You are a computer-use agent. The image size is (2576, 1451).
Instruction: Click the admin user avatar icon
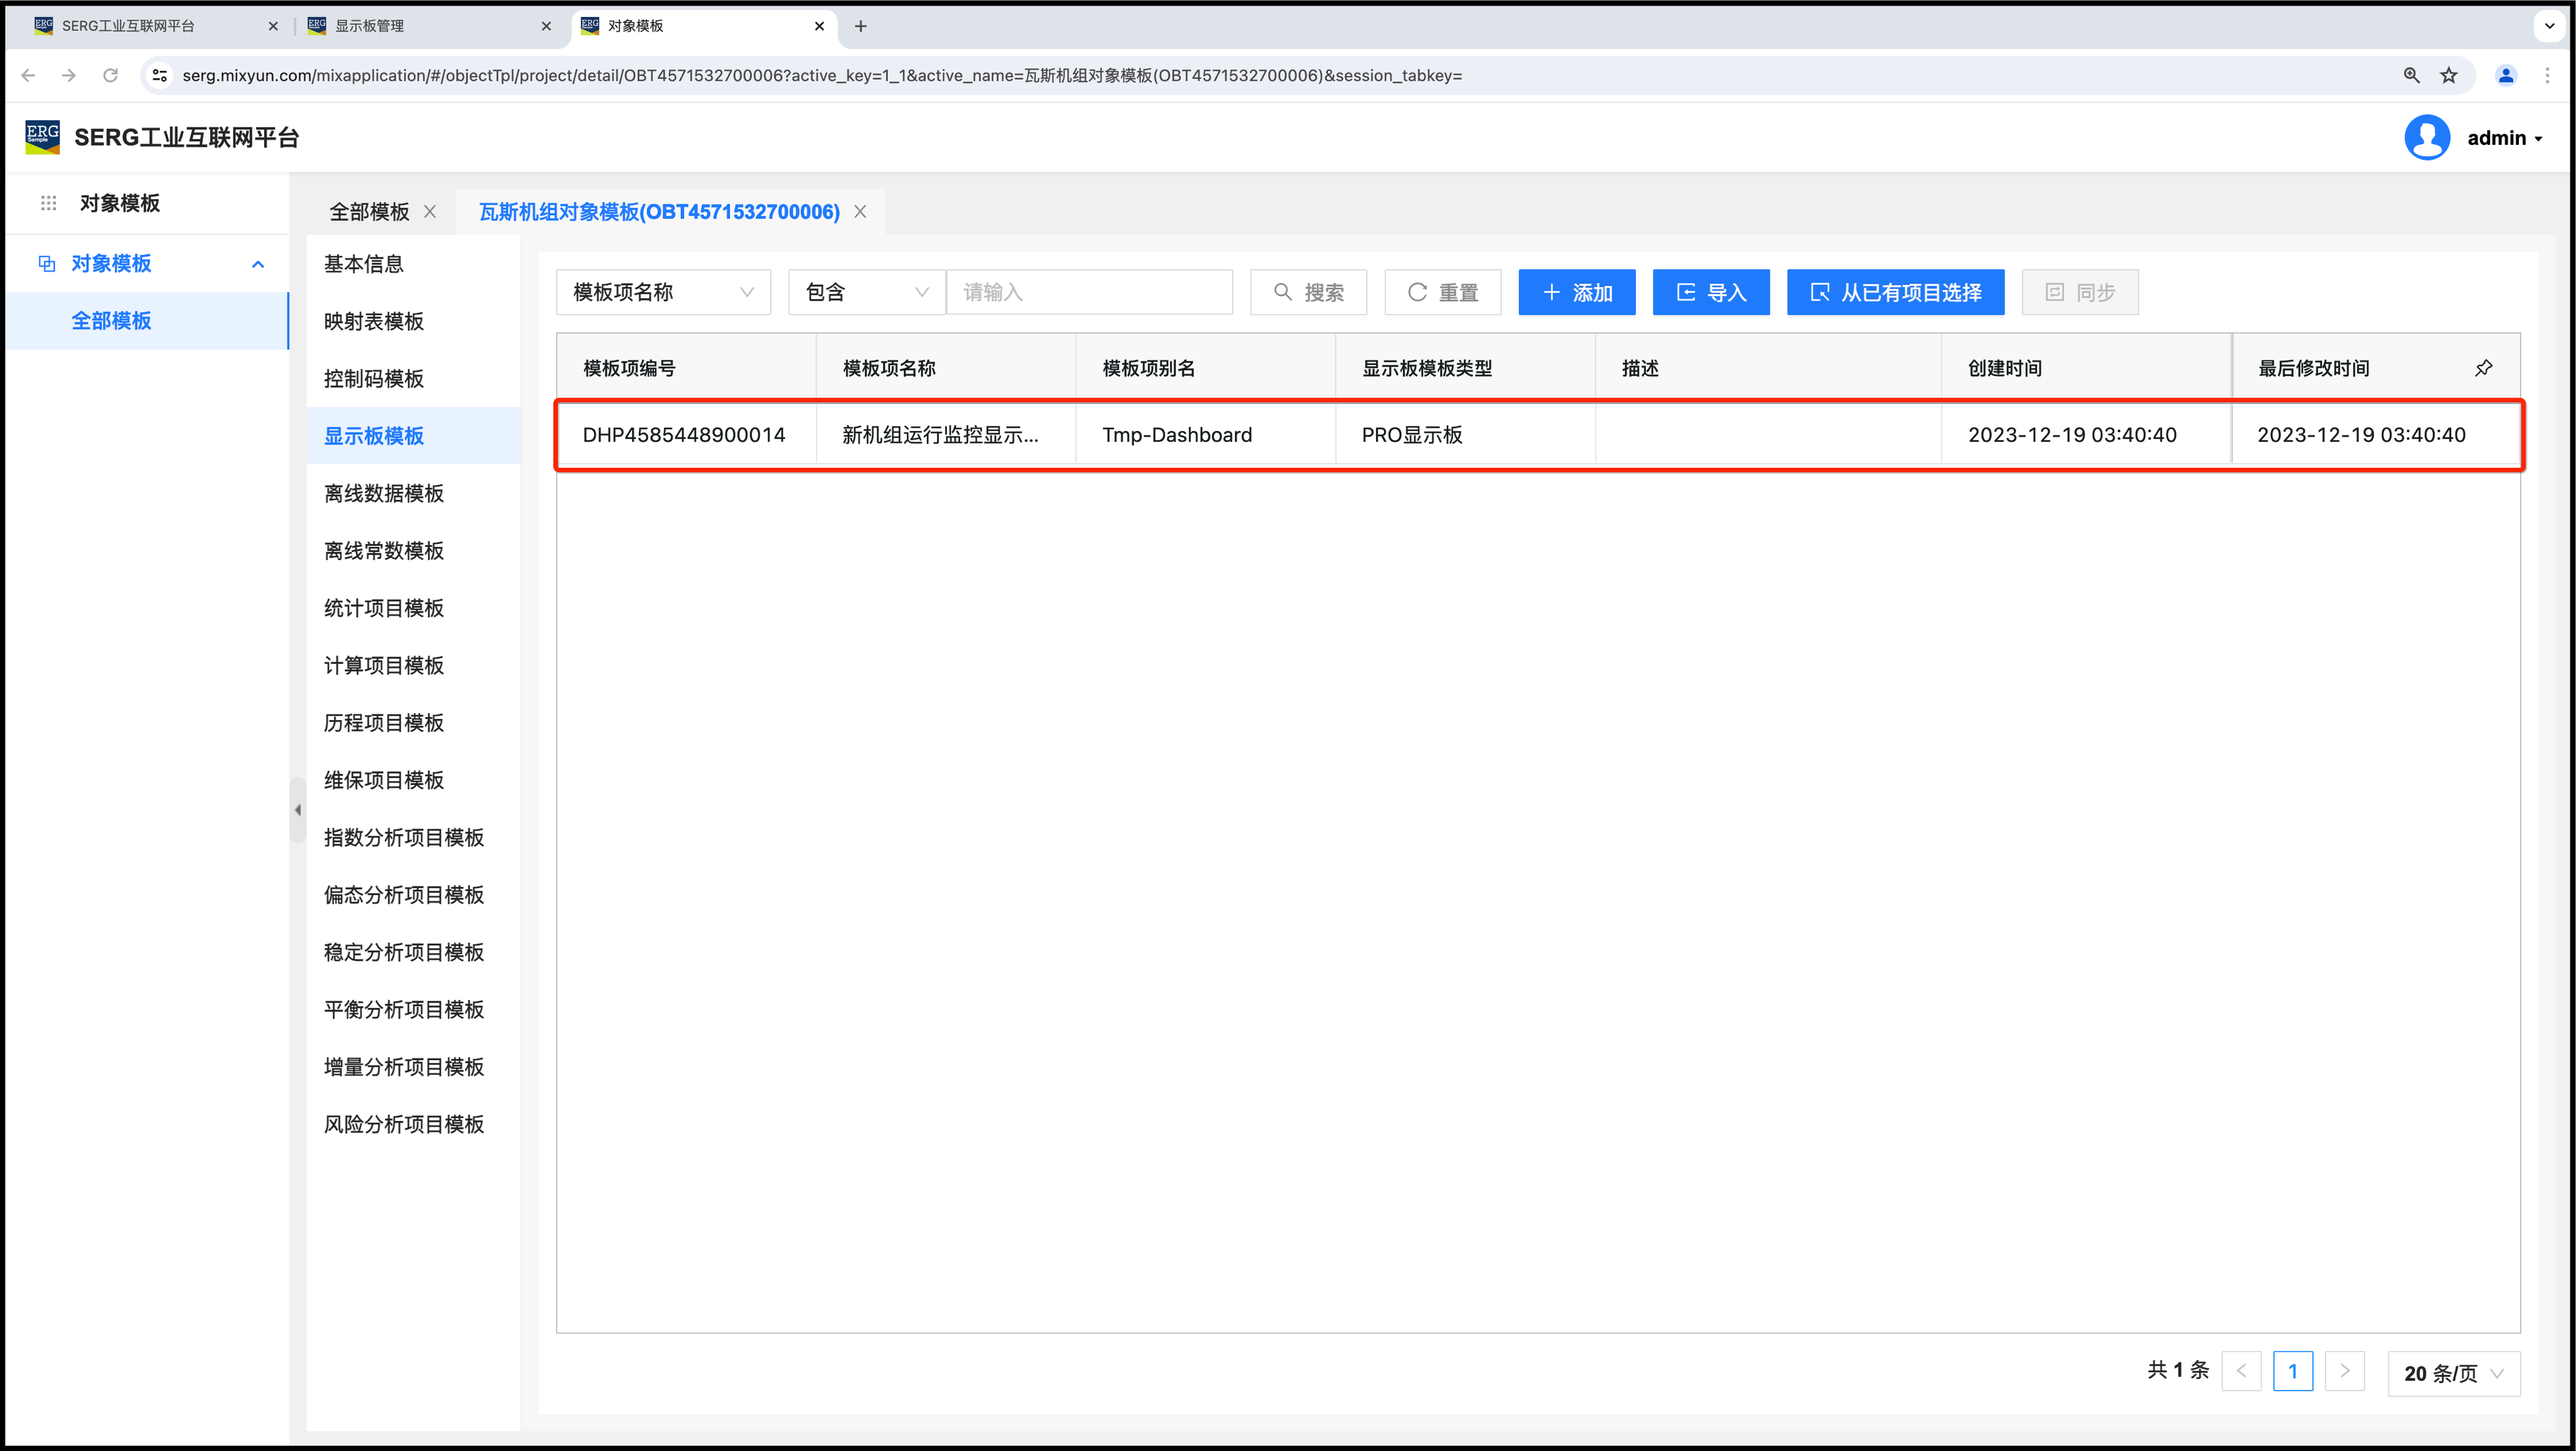[x=2427, y=138]
